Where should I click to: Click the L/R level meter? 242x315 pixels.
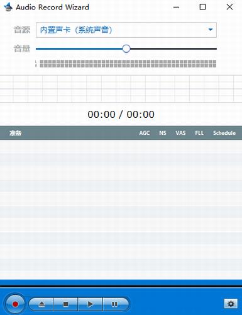coord(126,64)
